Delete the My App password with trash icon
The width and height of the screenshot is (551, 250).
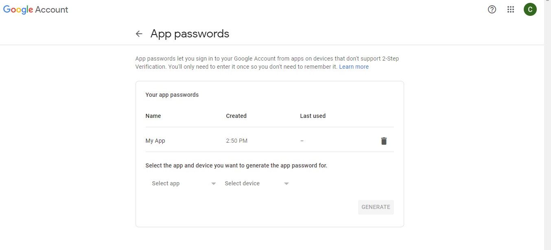(x=384, y=141)
